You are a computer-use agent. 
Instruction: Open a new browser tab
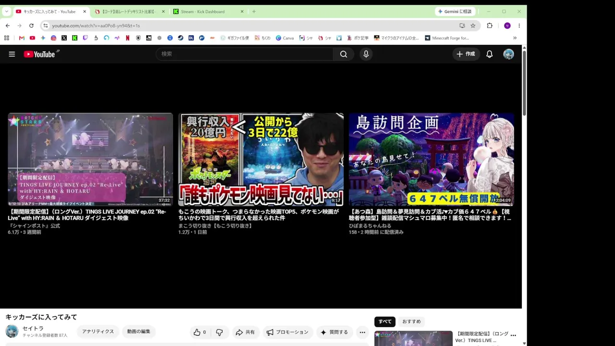(x=254, y=12)
